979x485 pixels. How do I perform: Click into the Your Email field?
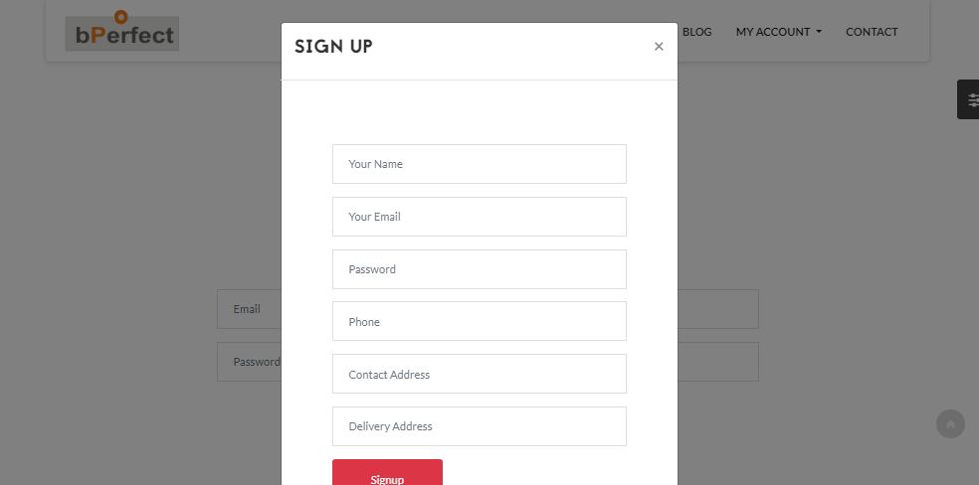(x=479, y=217)
